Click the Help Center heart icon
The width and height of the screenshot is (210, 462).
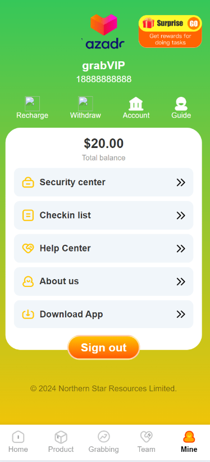coord(28,248)
